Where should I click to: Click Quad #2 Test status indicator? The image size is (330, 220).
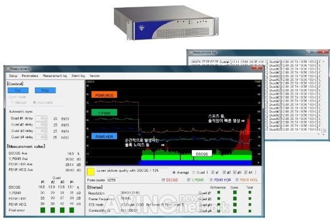tap(250, 199)
